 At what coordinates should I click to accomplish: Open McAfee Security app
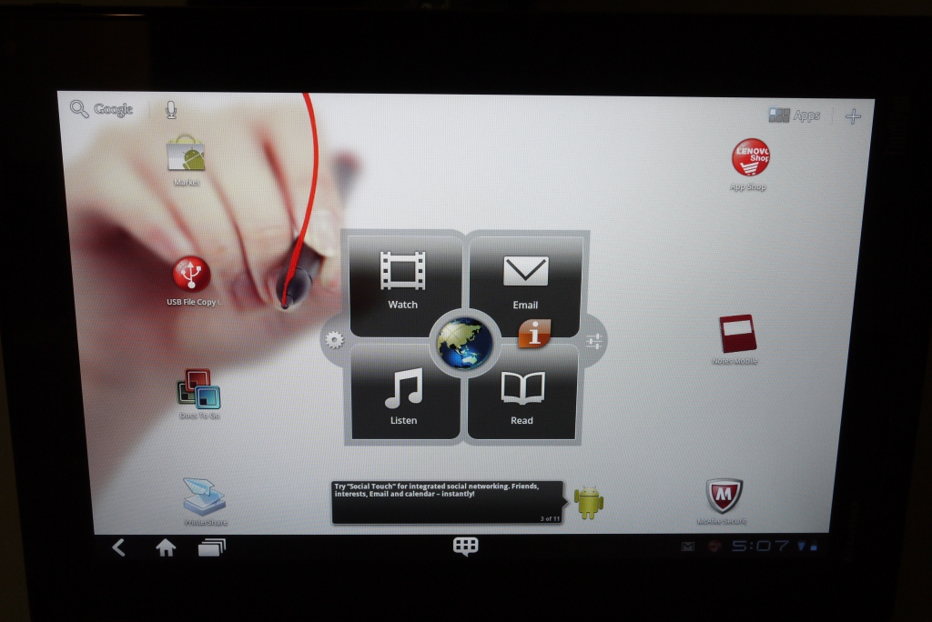click(724, 497)
